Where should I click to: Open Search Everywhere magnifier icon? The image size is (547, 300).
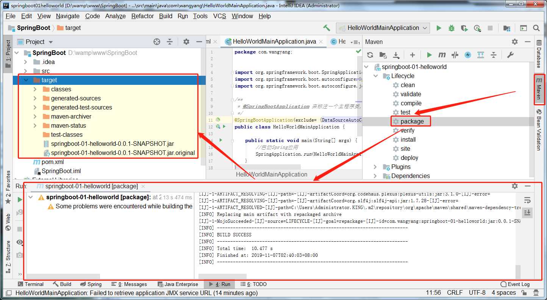click(536, 28)
